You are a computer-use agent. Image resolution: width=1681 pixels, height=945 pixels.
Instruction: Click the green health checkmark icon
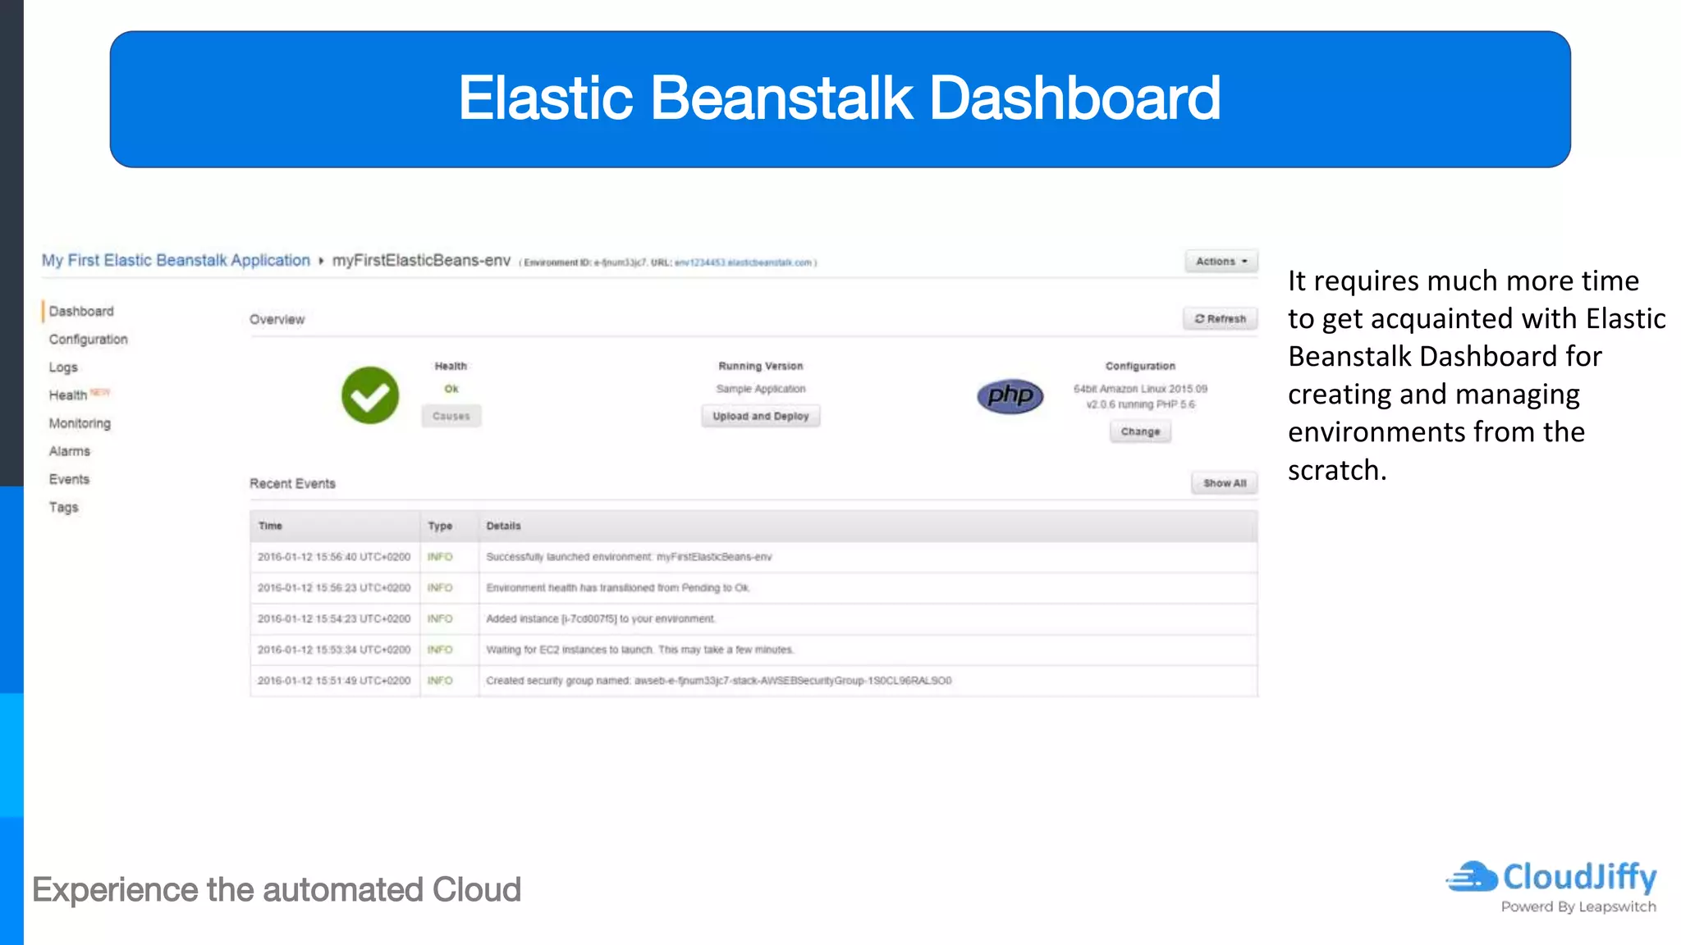tap(370, 395)
